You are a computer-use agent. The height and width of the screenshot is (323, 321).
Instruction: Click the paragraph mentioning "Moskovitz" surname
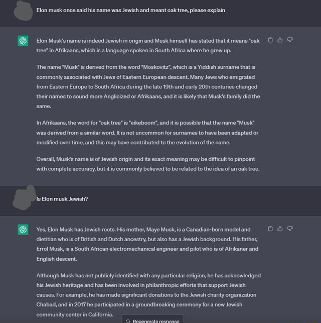(x=148, y=86)
